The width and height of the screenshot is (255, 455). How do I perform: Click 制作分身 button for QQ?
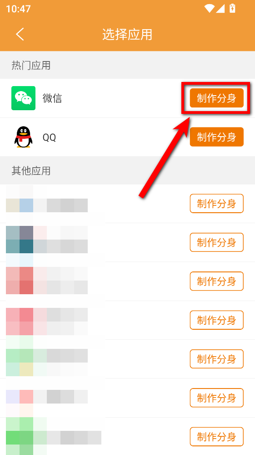[216, 137]
